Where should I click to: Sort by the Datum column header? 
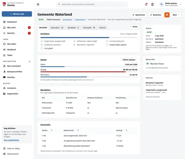pyautogui.click(x=45, y=131)
